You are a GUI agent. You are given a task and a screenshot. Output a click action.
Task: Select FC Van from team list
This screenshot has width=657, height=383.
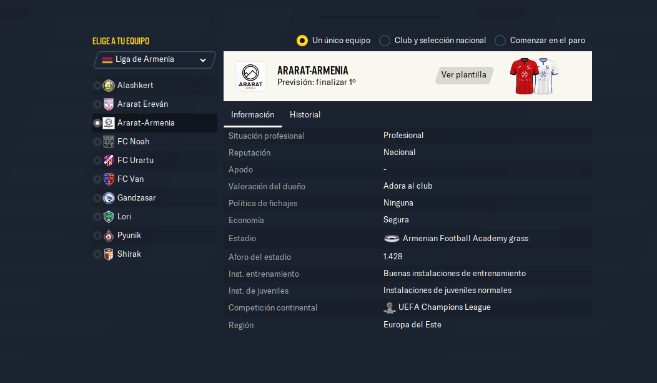pyautogui.click(x=131, y=179)
